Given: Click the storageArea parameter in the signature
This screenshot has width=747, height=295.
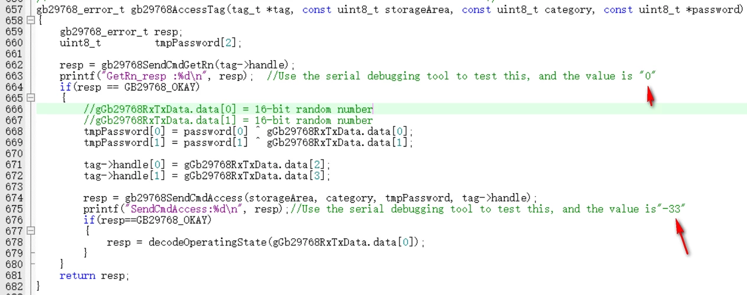Looking at the screenshot, I should [x=417, y=9].
